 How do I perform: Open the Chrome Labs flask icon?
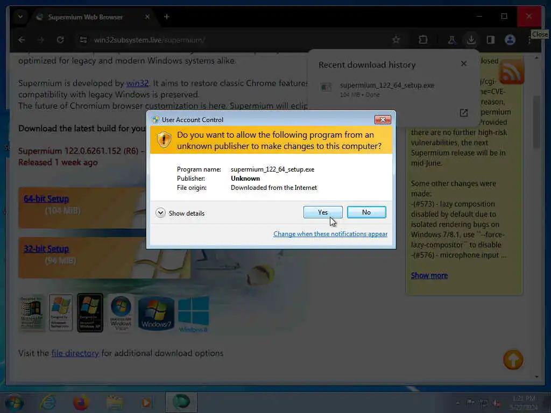tap(452, 40)
